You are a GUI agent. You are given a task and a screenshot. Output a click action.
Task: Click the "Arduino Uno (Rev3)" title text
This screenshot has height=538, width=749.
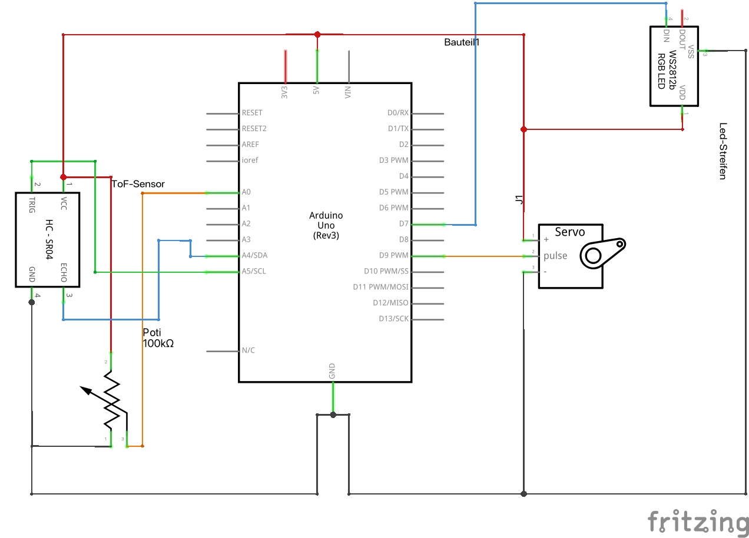326,225
